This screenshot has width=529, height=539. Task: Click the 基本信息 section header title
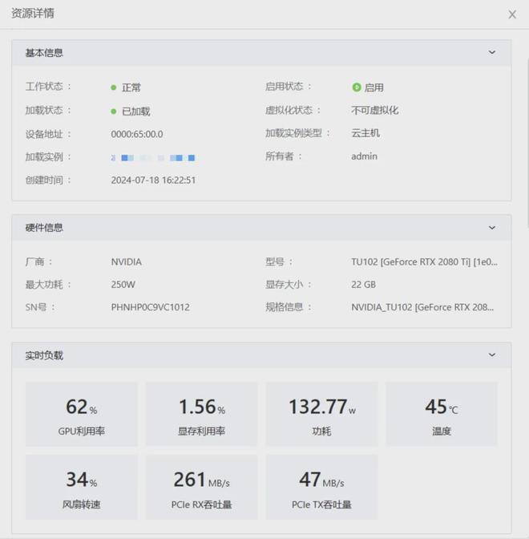[x=44, y=53]
